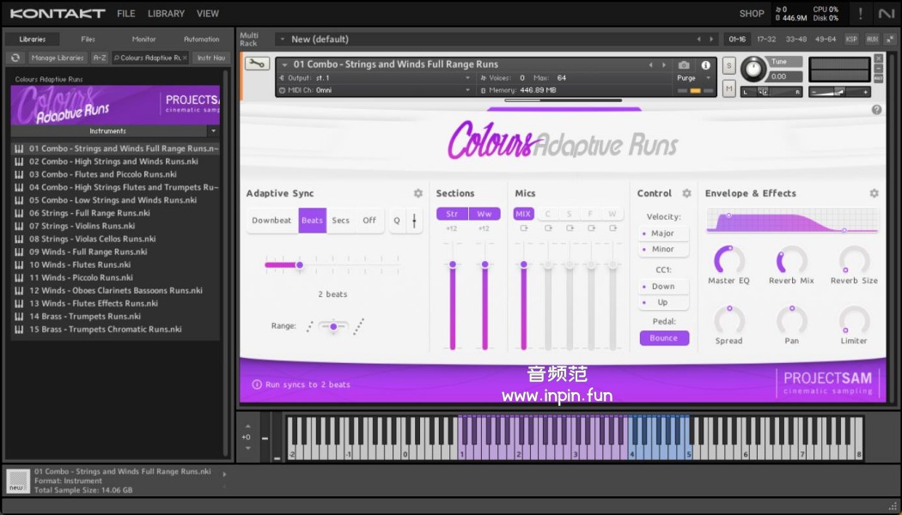Click the camera snapshot icon
The width and height of the screenshot is (902, 515).
[684, 65]
